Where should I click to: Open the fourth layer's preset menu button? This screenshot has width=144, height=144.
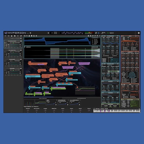pyautogui.click(x=21, y=69)
